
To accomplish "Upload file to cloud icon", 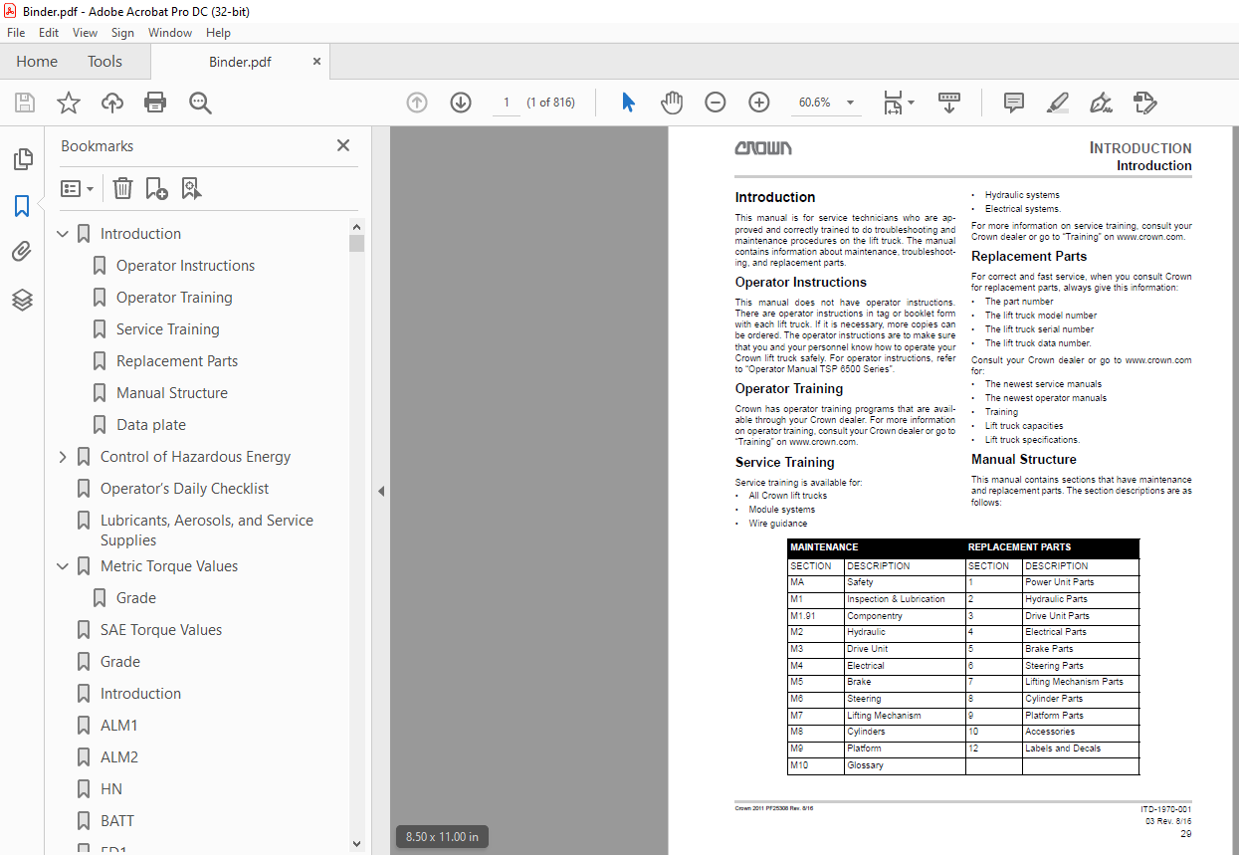I will [x=112, y=103].
